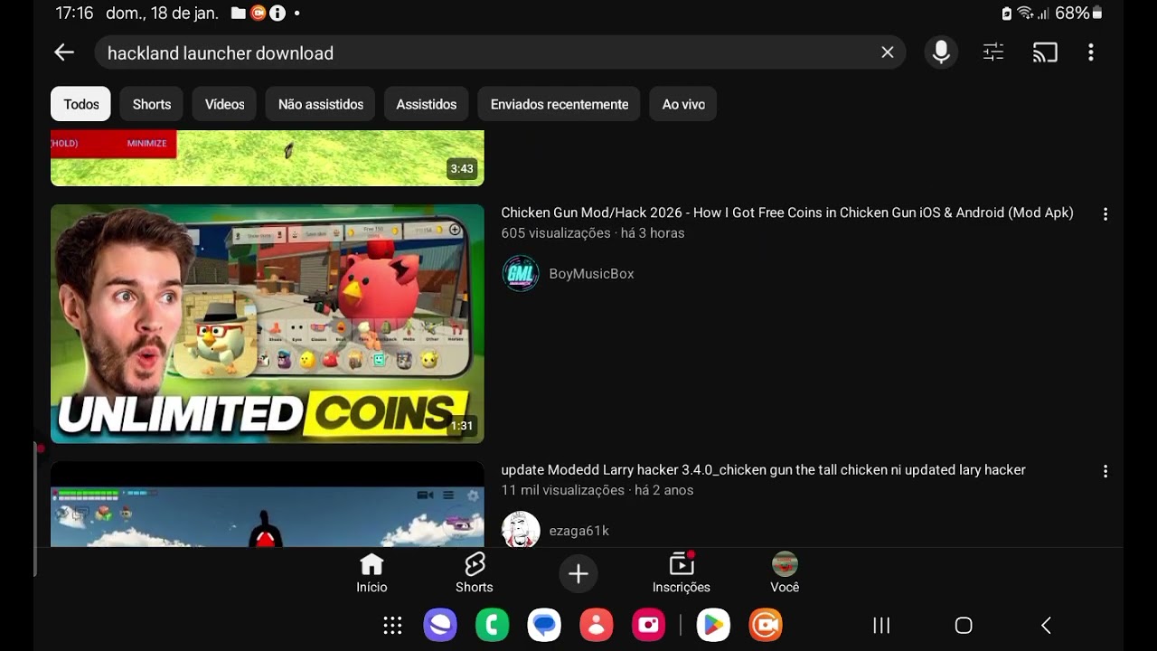
Task: Tap the 1:31 duration badge
Action: (x=462, y=425)
